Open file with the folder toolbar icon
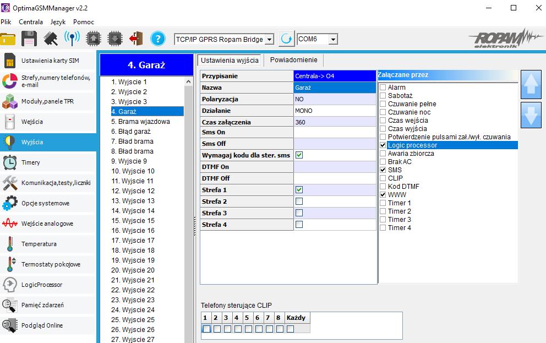Image resolution: width=546 pixels, height=343 pixels. 8,39
